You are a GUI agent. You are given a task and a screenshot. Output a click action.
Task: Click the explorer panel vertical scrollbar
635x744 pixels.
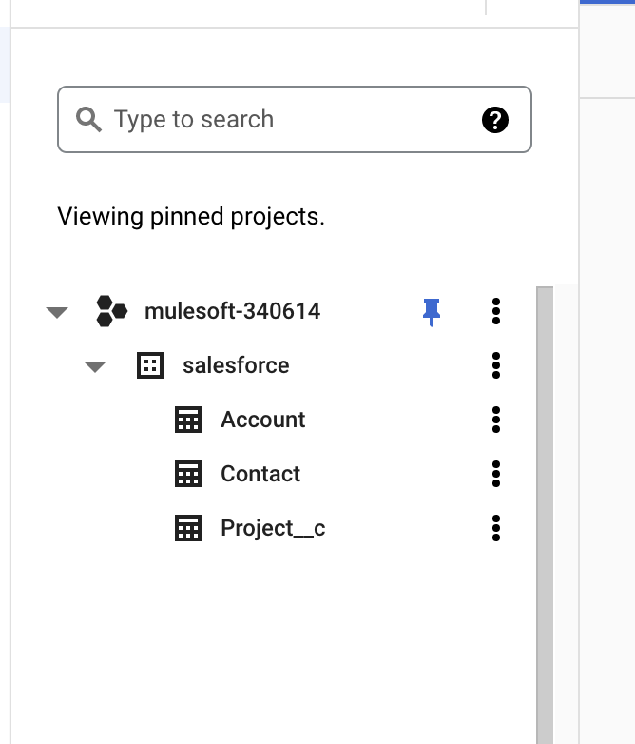[x=545, y=514]
